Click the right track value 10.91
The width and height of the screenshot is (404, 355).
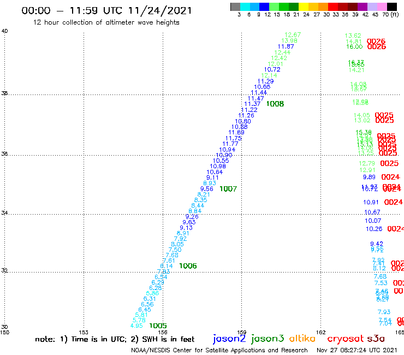pos(371,203)
